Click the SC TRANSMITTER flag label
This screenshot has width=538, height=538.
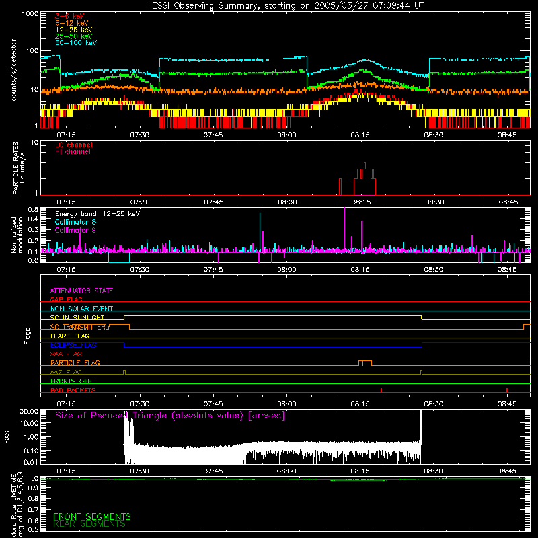[x=80, y=327]
